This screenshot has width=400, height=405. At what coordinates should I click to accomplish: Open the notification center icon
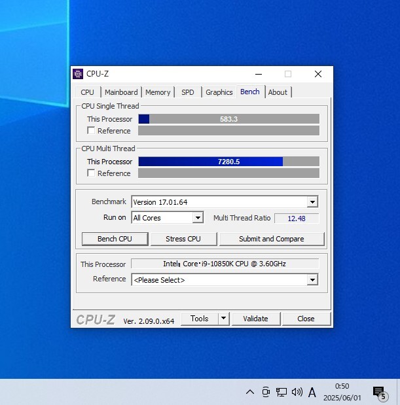[380, 393]
